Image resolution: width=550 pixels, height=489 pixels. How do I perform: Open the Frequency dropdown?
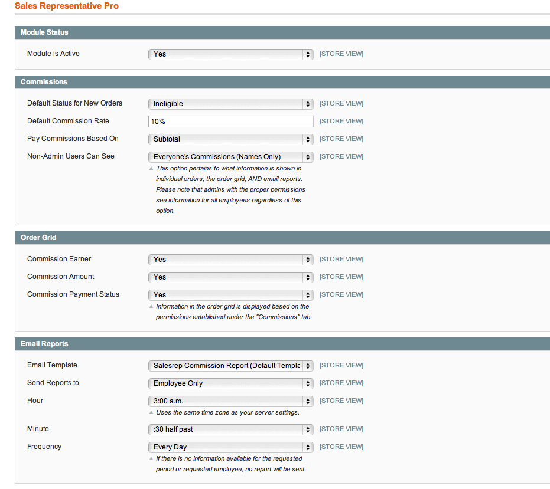(230, 447)
